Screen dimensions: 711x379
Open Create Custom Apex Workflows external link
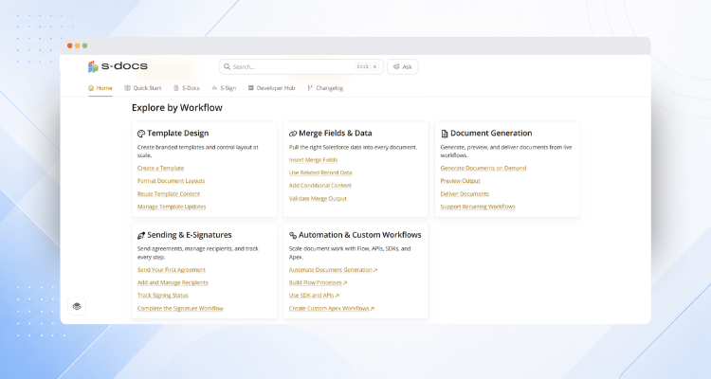[x=332, y=308]
